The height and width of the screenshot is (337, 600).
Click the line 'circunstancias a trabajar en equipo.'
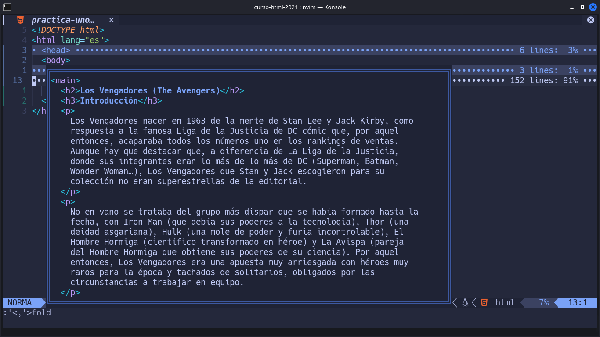157,283
